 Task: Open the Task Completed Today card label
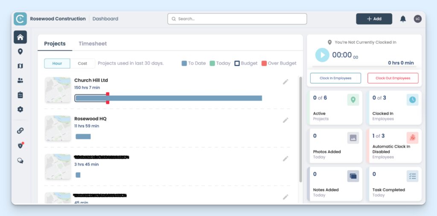(x=388, y=193)
